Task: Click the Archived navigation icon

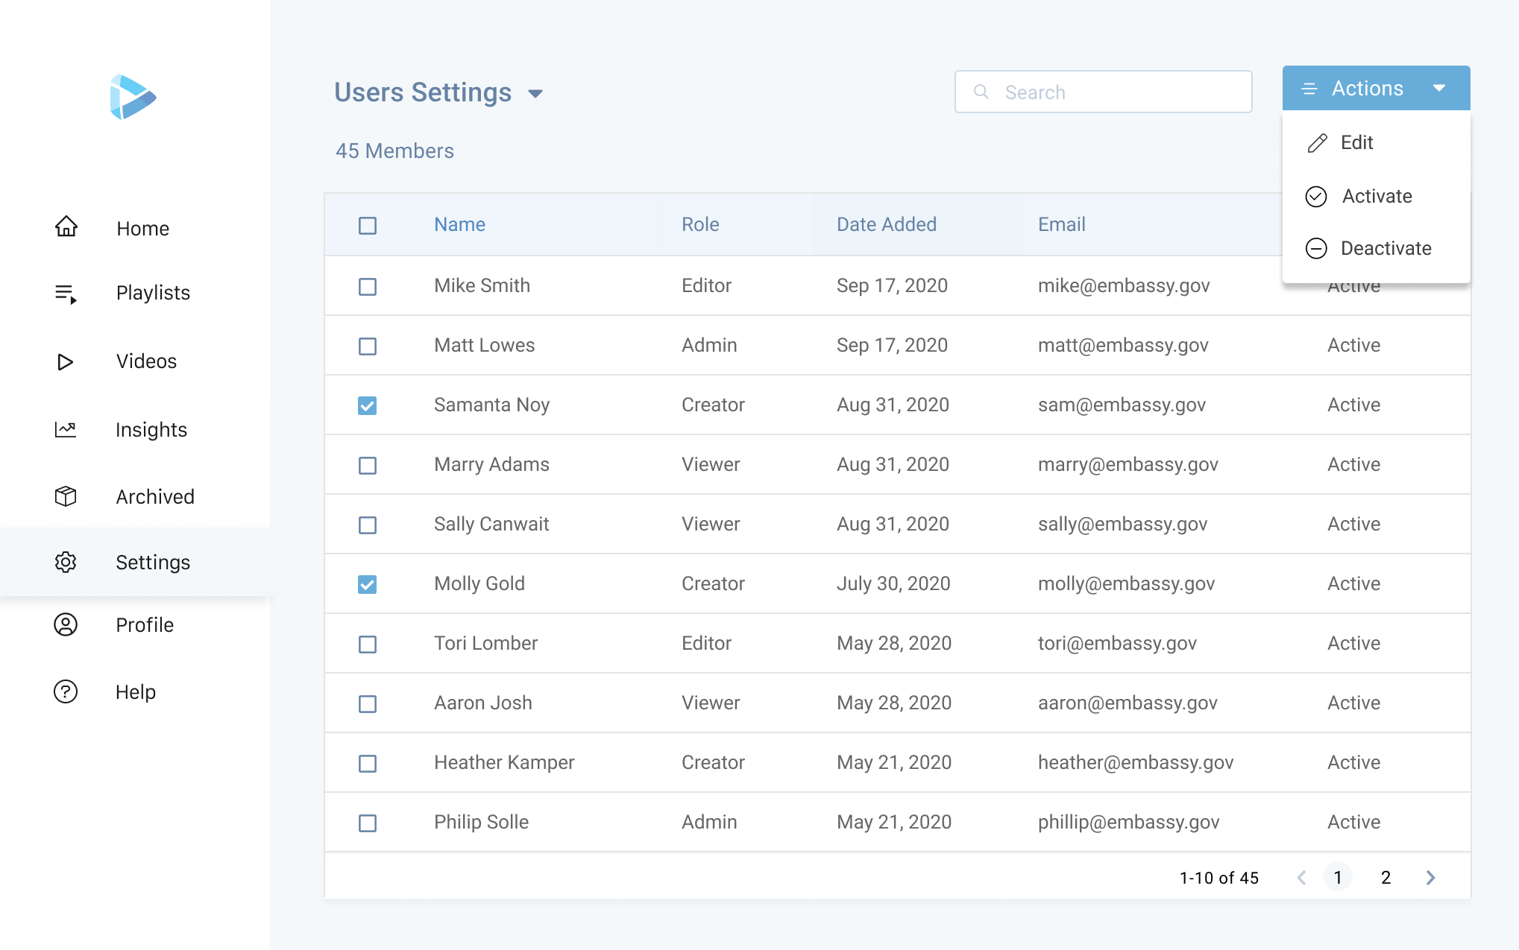Action: 66,495
